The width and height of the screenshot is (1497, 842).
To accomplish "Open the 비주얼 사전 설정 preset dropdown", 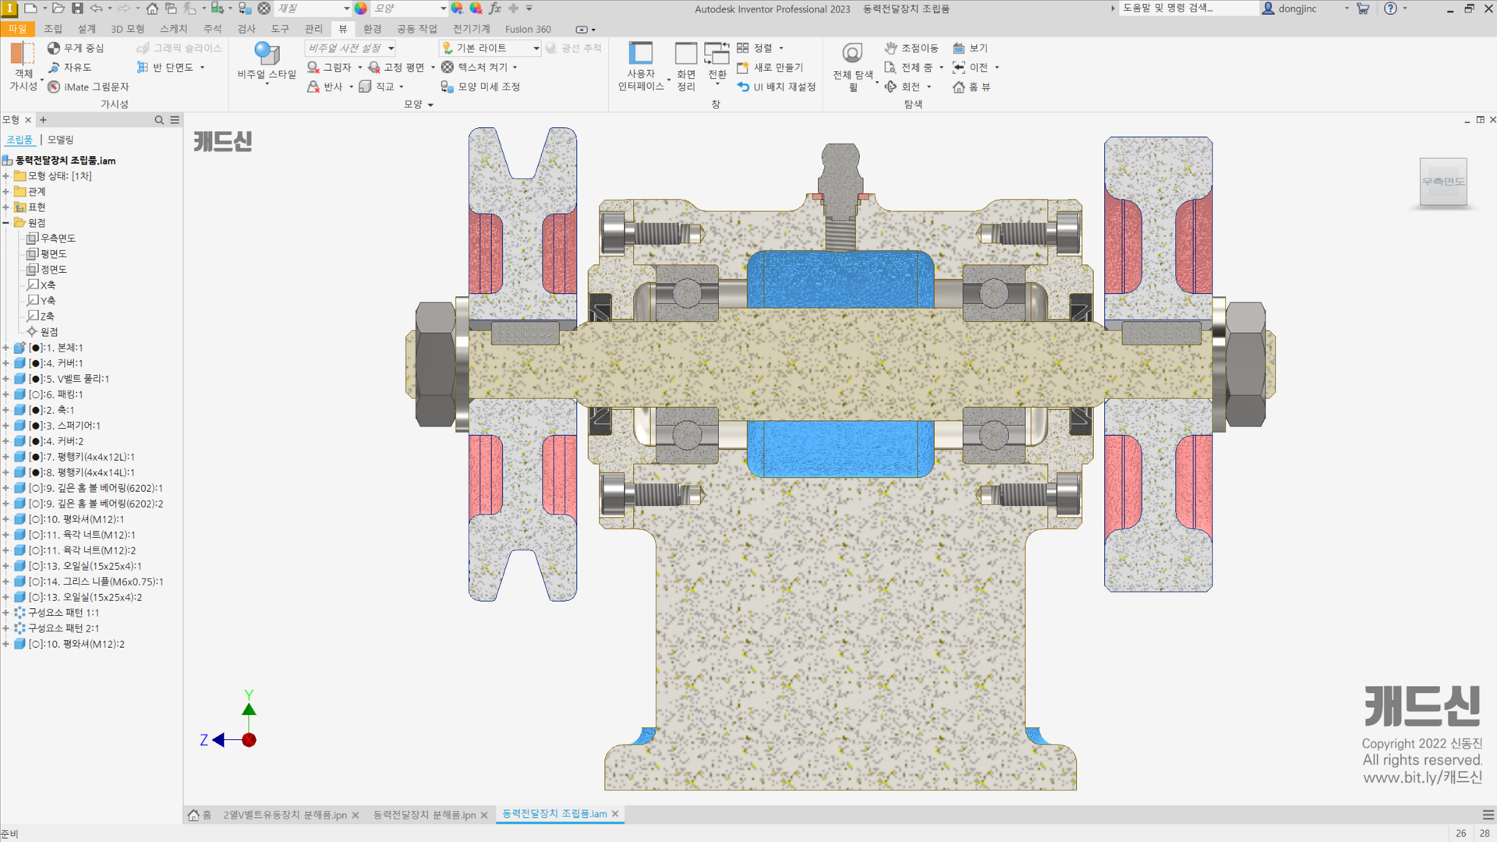I will coord(351,48).
